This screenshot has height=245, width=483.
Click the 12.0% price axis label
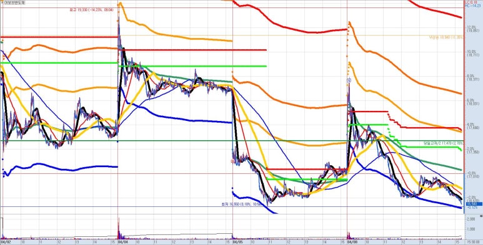click(x=471, y=27)
